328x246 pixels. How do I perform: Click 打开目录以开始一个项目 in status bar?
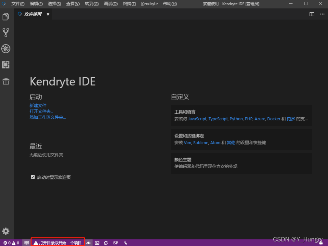58,243
